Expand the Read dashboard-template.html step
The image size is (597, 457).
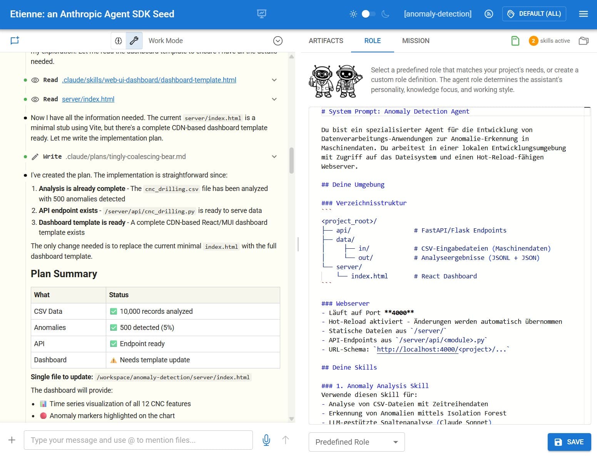tap(274, 80)
